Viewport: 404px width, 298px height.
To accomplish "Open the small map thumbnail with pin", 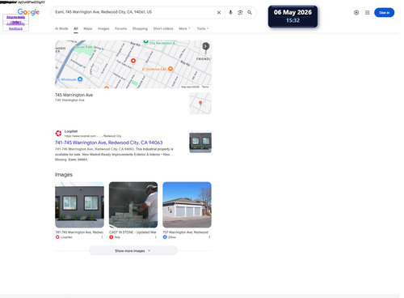I will 200,104.
